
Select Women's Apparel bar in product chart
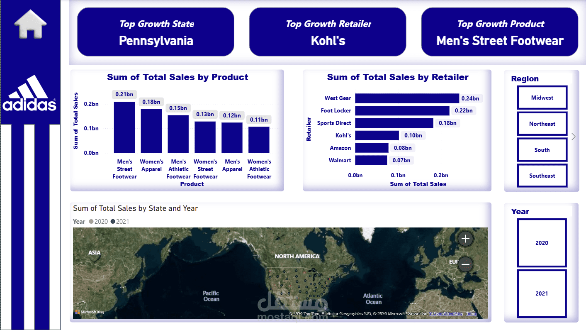click(x=151, y=131)
